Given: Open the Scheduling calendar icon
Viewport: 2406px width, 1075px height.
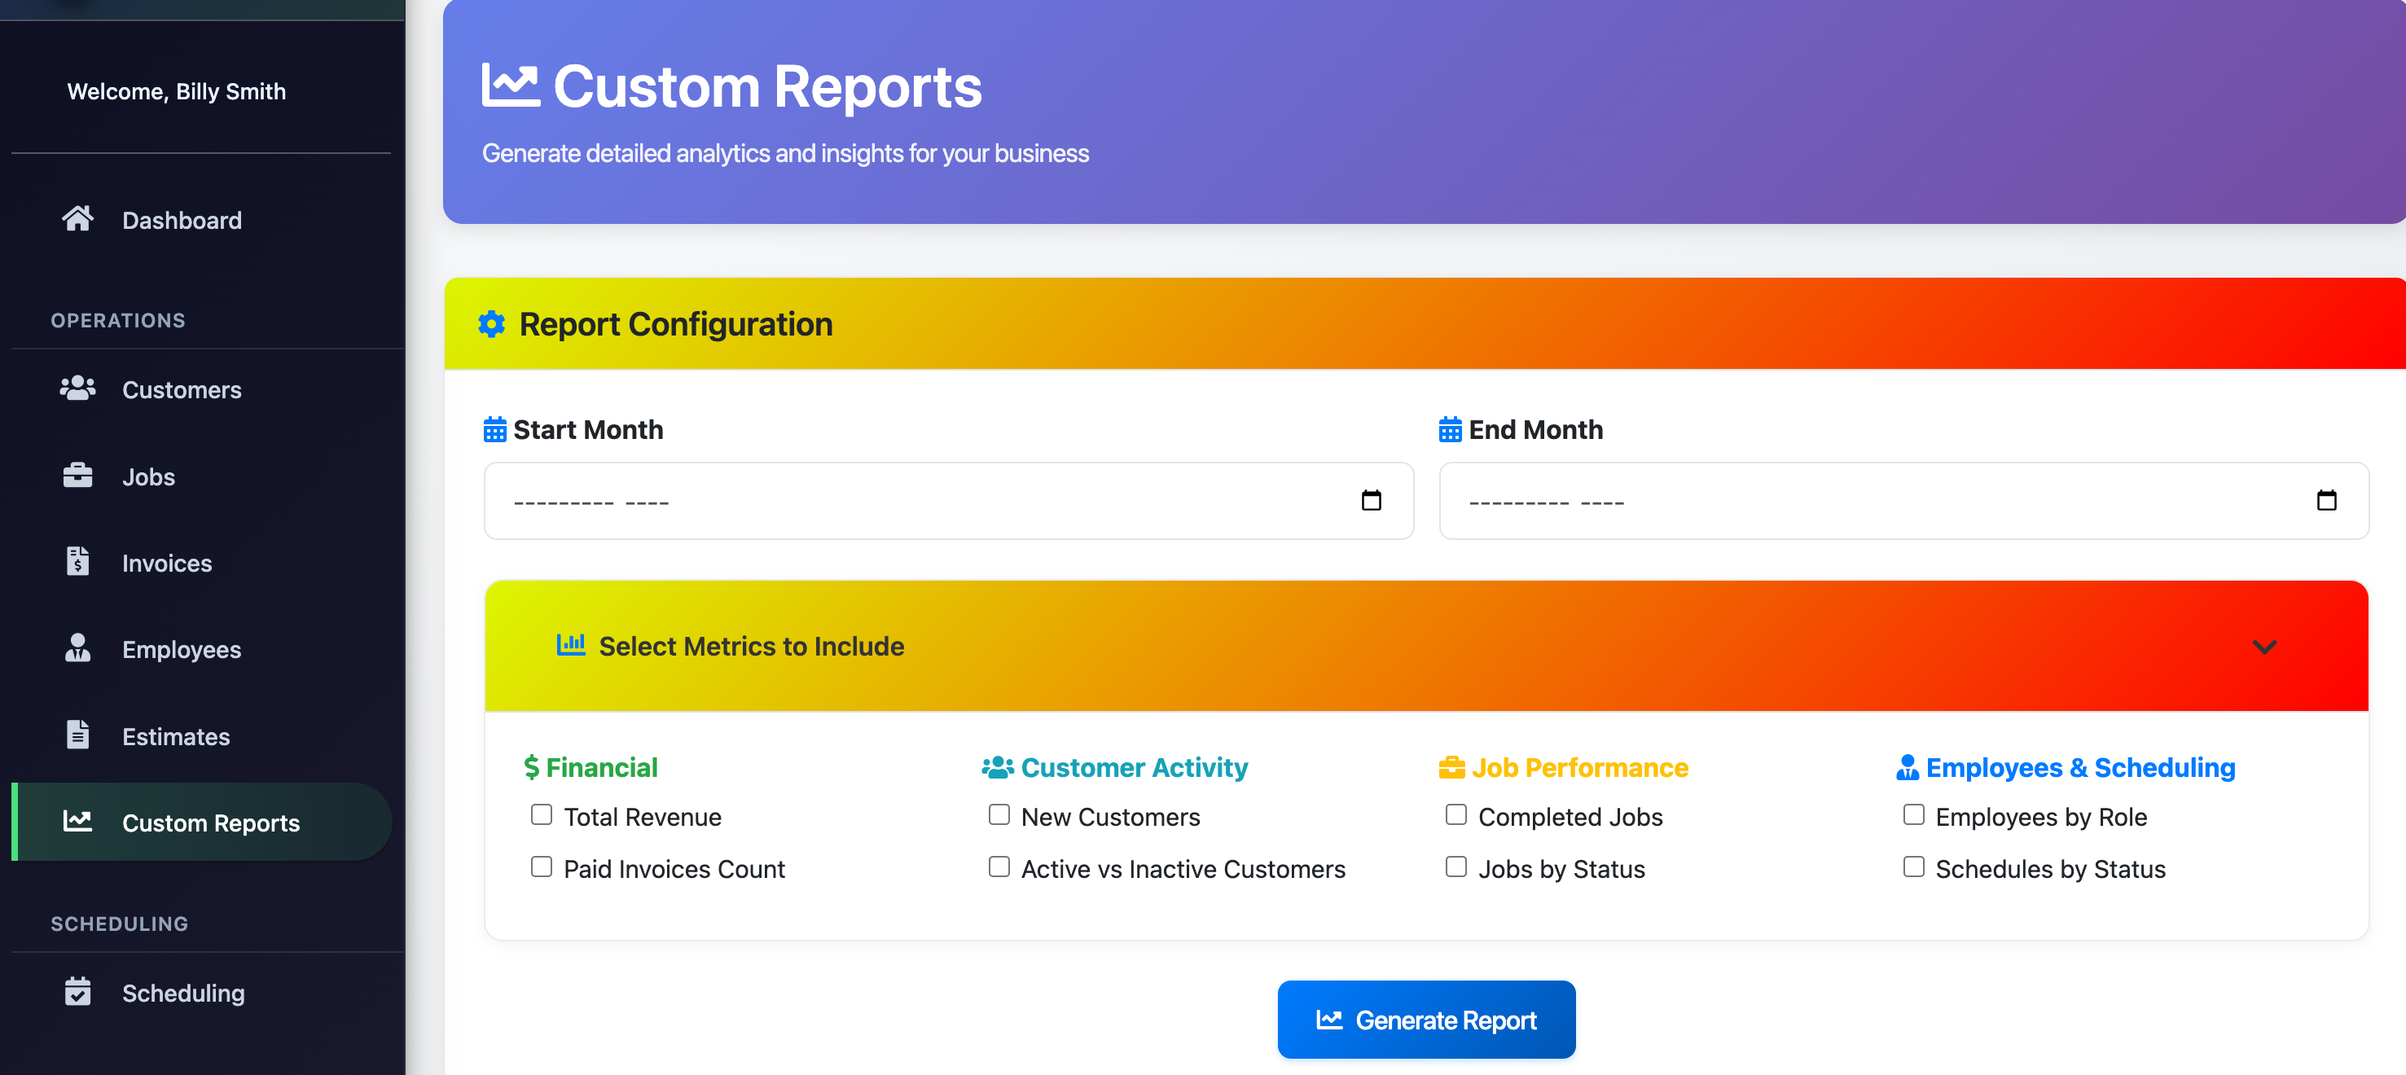Looking at the screenshot, I should (x=78, y=992).
